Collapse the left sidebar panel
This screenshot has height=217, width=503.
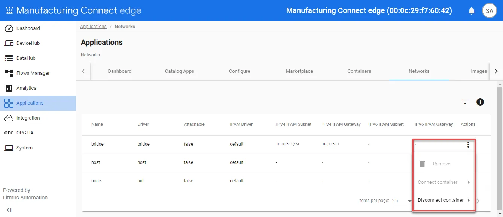point(9,210)
